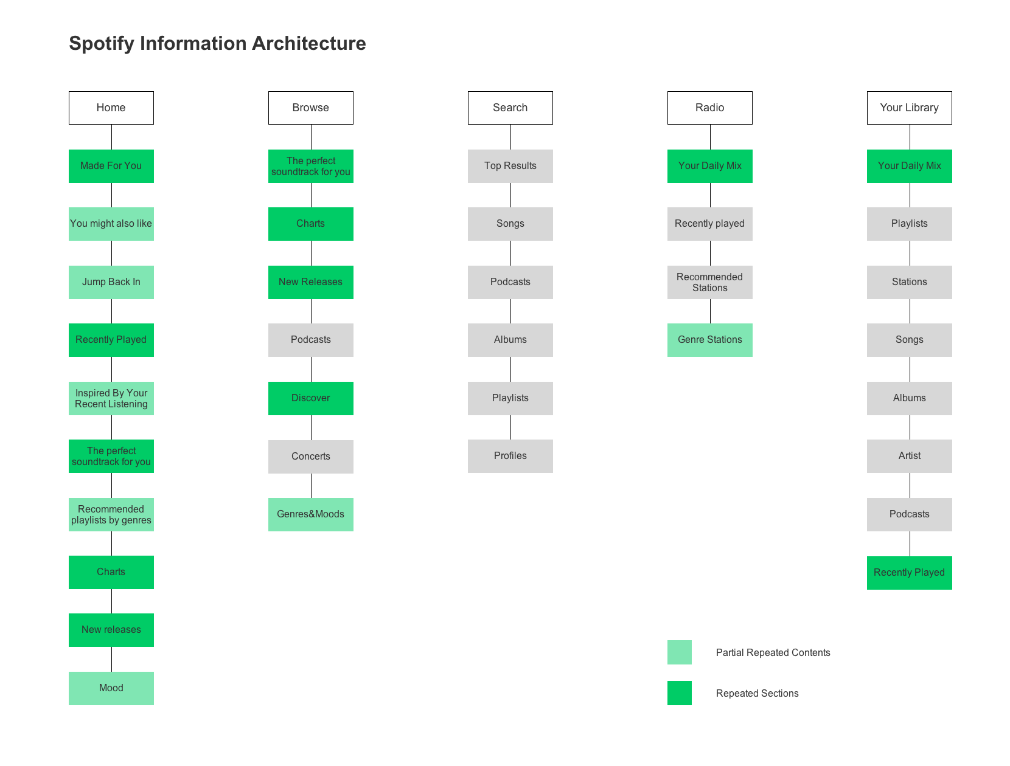Click the Search section header
1010x766 pixels.
(510, 108)
